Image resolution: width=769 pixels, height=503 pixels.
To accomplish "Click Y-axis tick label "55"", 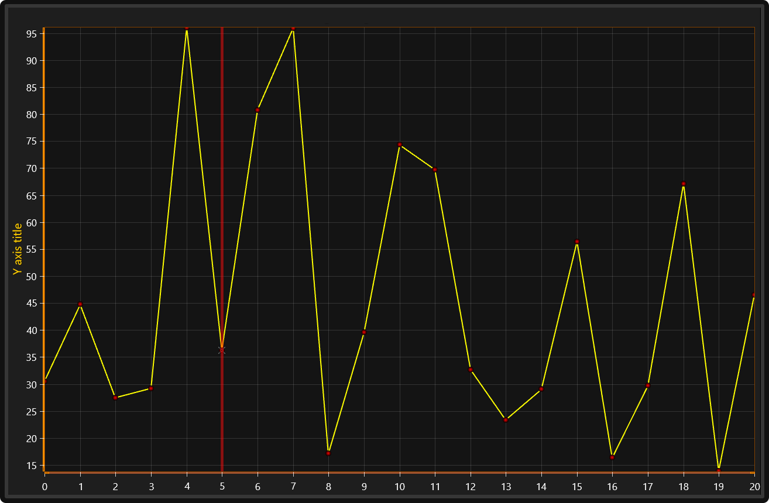I will pos(32,250).
